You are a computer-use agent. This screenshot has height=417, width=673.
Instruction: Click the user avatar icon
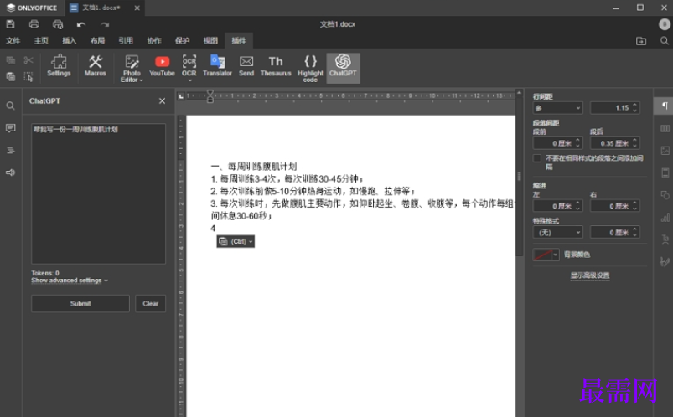click(x=665, y=24)
